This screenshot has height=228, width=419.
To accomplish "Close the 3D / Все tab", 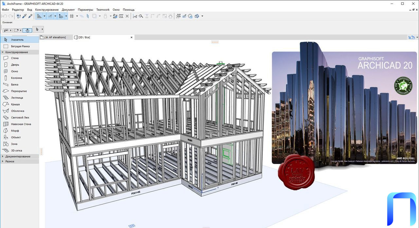I will click(x=132, y=37).
